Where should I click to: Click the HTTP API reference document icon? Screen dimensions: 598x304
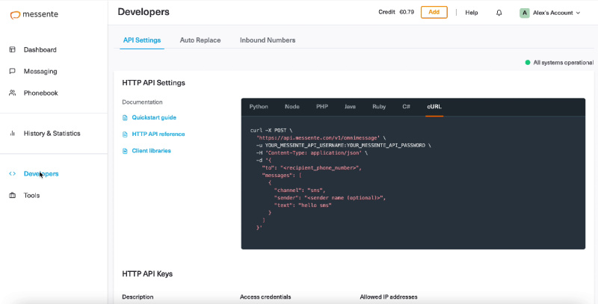pos(125,134)
